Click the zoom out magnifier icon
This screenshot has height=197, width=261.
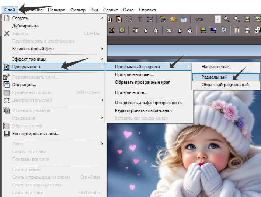coord(237,19)
